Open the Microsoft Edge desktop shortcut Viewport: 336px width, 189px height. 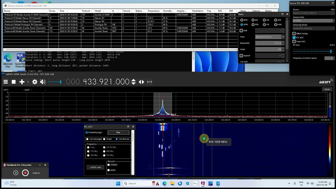click(x=8, y=60)
